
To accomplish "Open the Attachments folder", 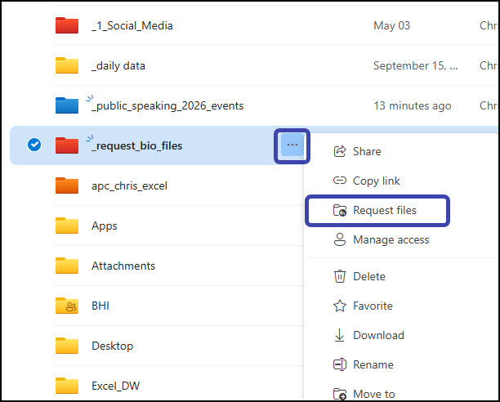I will click(x=123, y=266).
